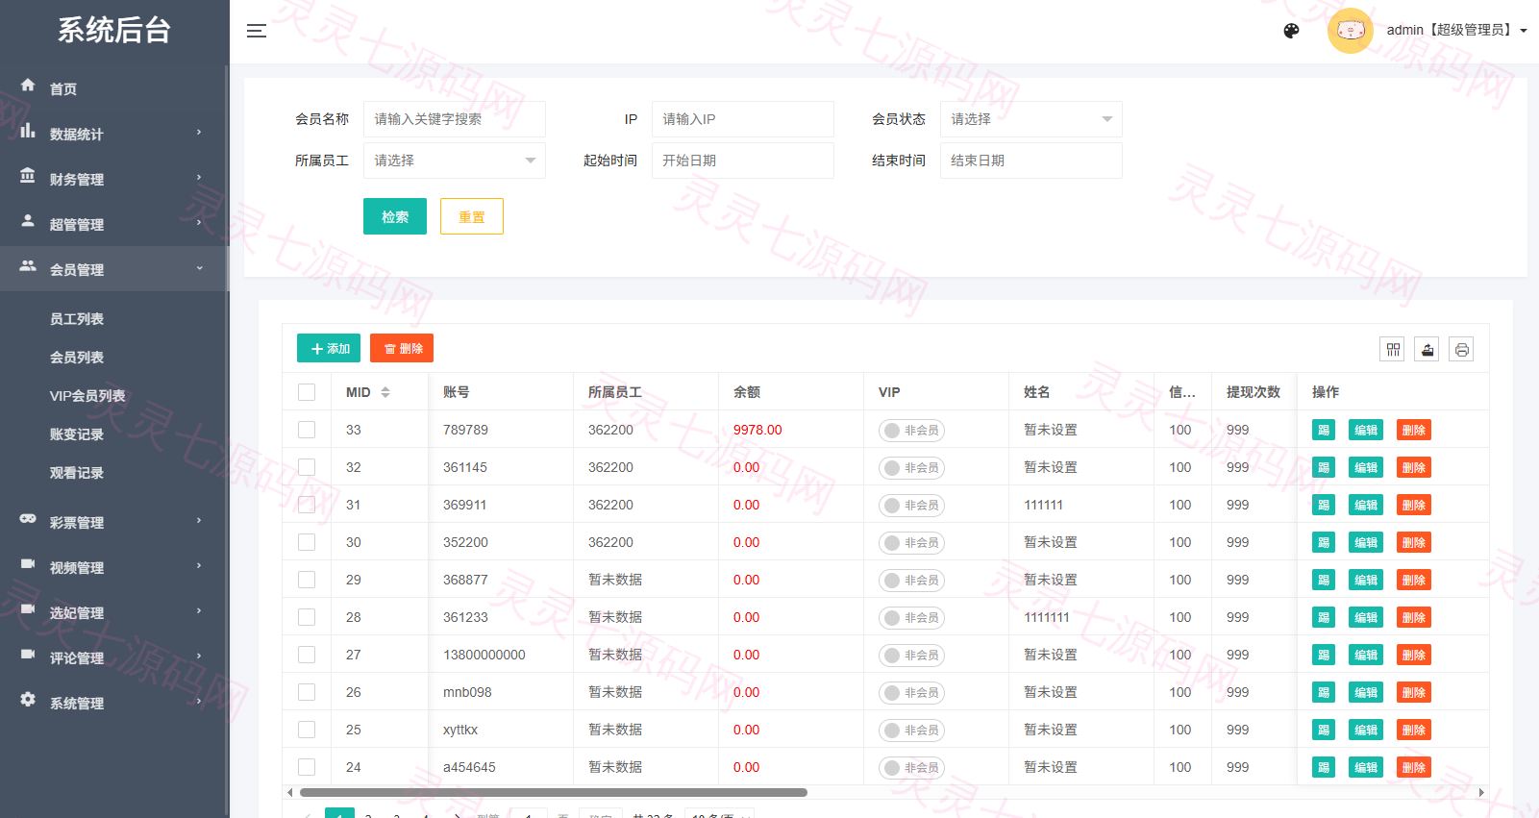The image size is (1539, 818).
Task: Click the 踢 kick icon for account 368877
Action: pos(1324,580)
